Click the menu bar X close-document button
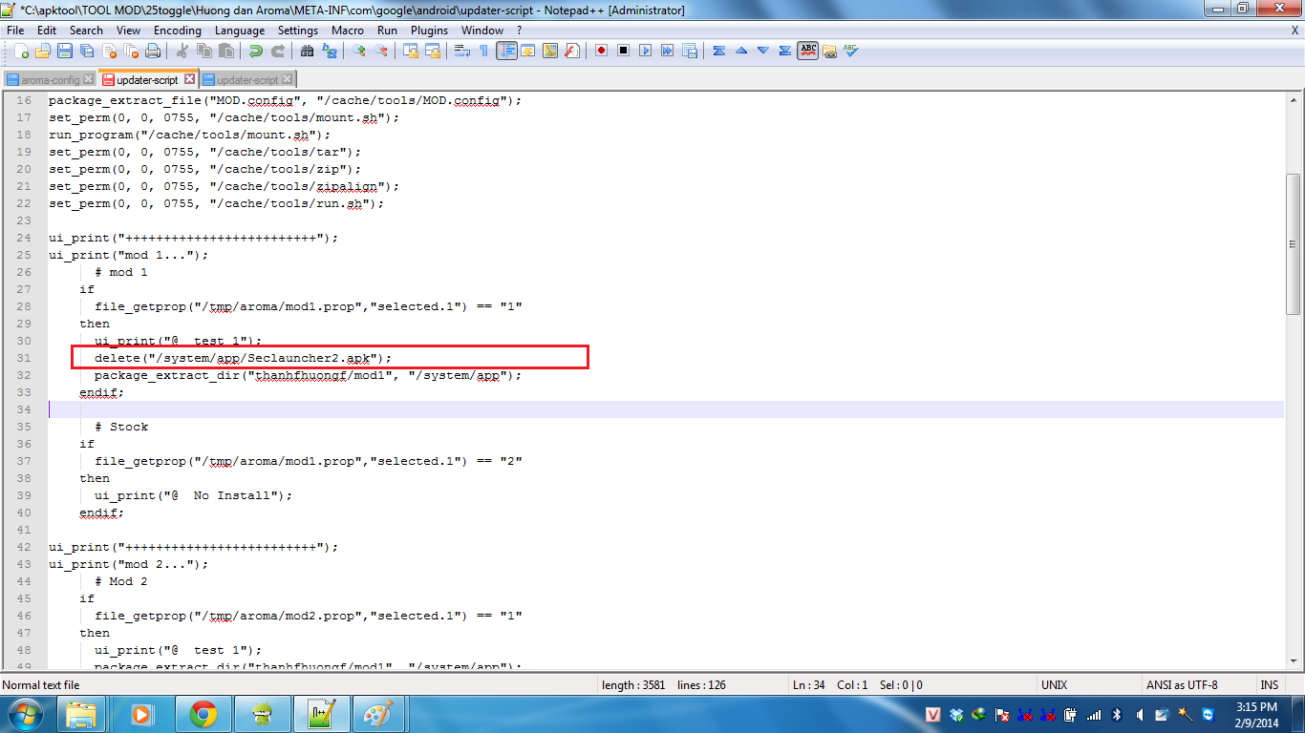 pyautogui.click(x=1294, y=31)
